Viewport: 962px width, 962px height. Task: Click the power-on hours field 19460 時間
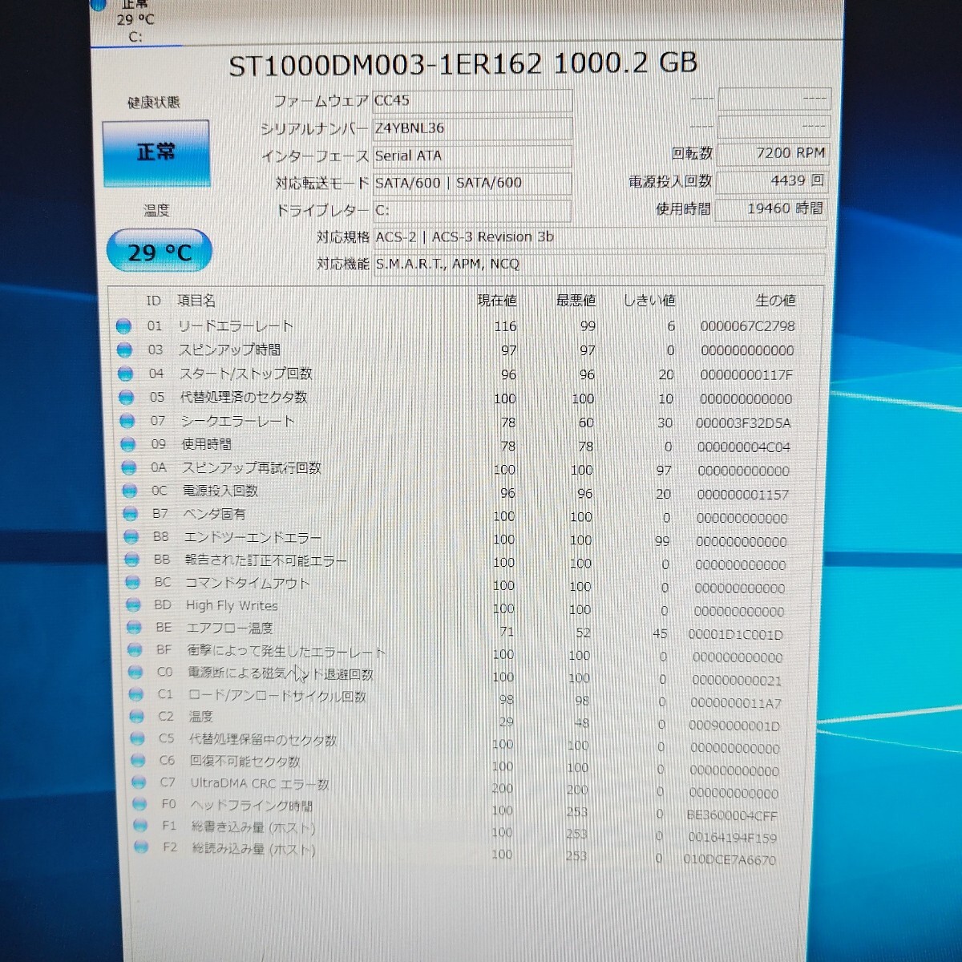point(770,208)
